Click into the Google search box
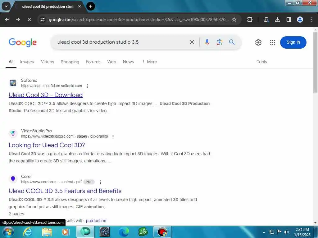The height and width of the screenshot is (238, 318). click(122, 42)
